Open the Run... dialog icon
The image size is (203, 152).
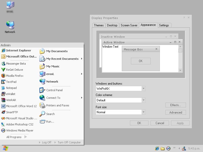(42, 122)
